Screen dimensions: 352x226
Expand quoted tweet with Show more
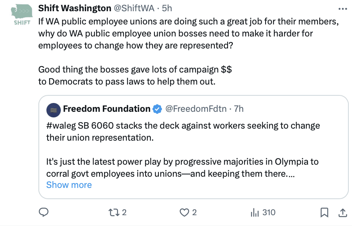69,185
